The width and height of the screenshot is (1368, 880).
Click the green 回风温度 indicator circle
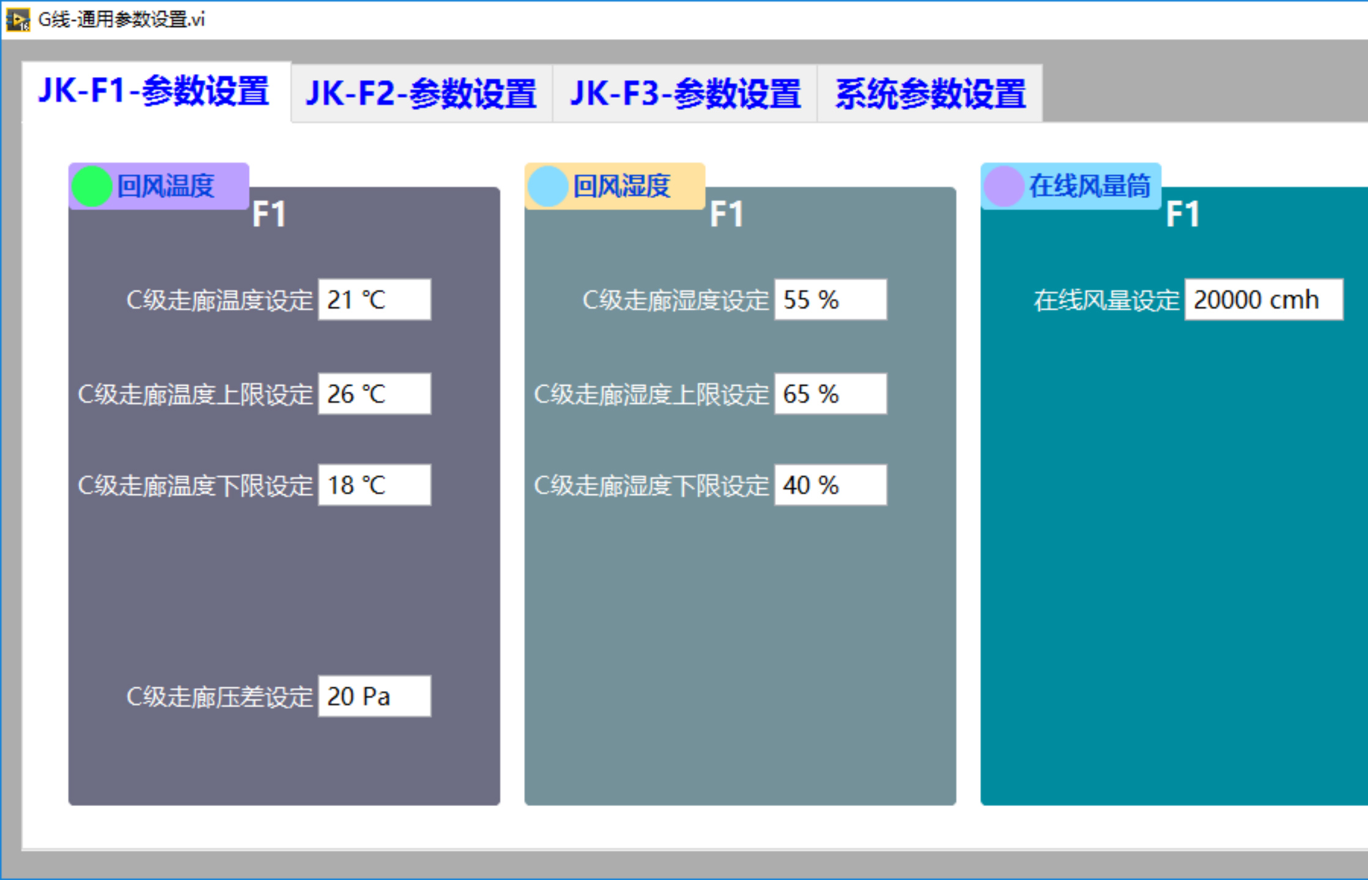point(92,186)
